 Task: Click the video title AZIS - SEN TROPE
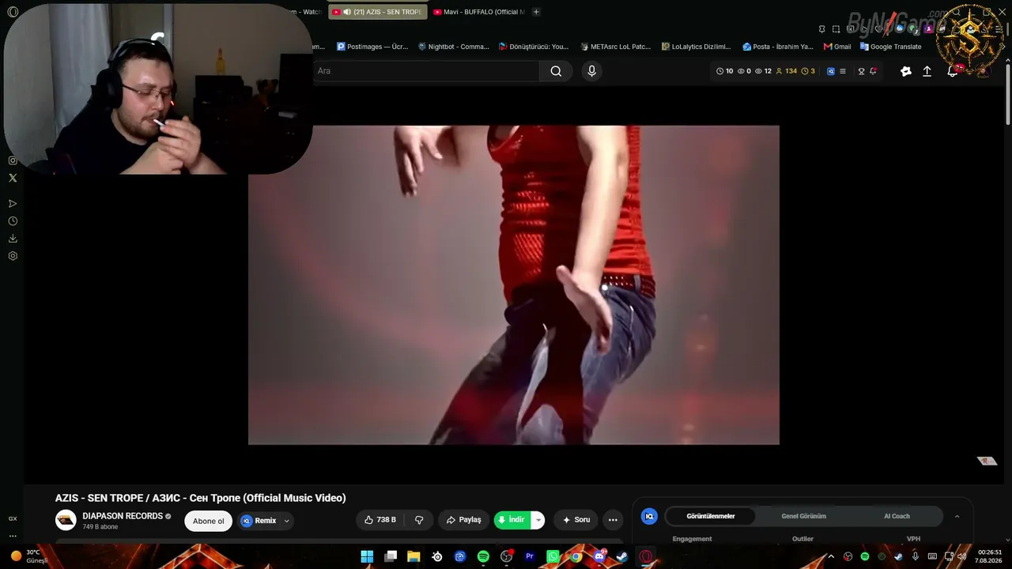click(x=200, y=498)
